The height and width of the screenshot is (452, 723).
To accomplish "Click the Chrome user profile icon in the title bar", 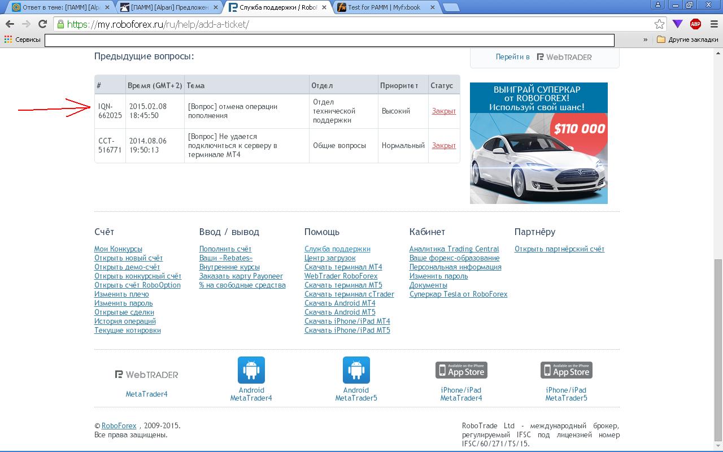I will [x=657, y=5].
